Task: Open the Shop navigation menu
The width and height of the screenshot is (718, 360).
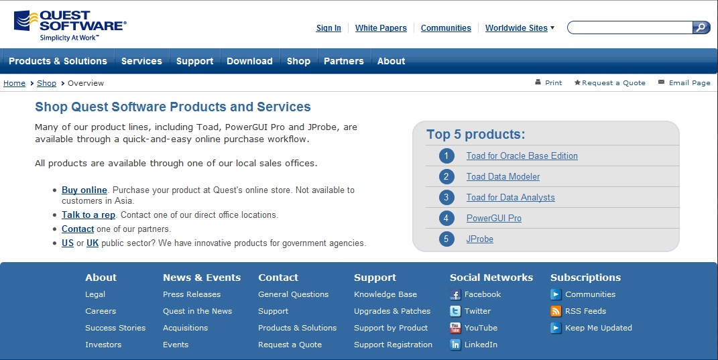Action: pyautogui.click(x=298, y=61)
